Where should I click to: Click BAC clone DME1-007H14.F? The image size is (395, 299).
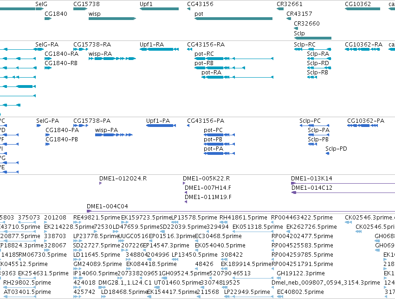[208, 188]
